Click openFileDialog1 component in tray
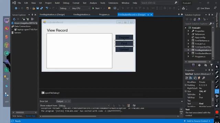The height and width of the screenshot is (123, 220). point(51,93)
